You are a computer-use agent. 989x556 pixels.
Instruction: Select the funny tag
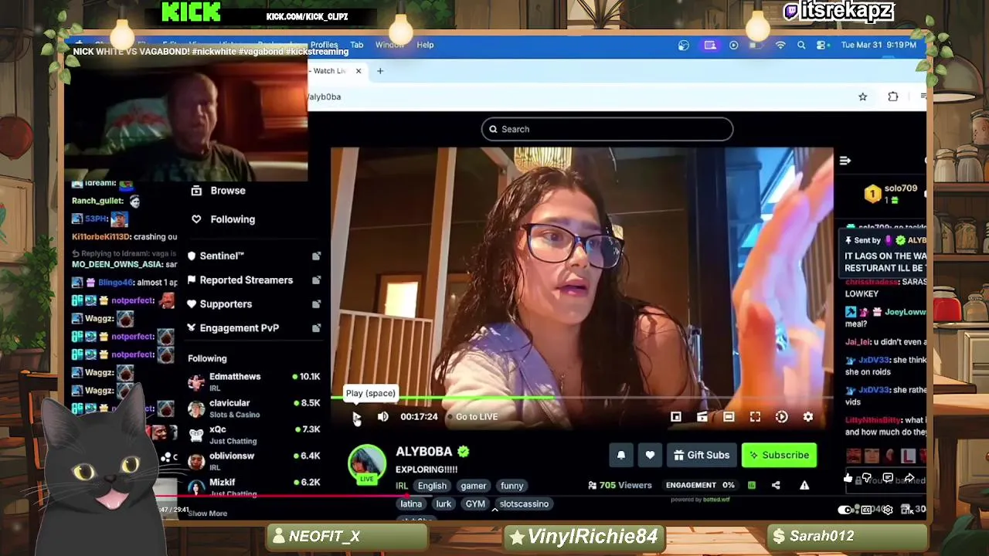coord(511,486)
